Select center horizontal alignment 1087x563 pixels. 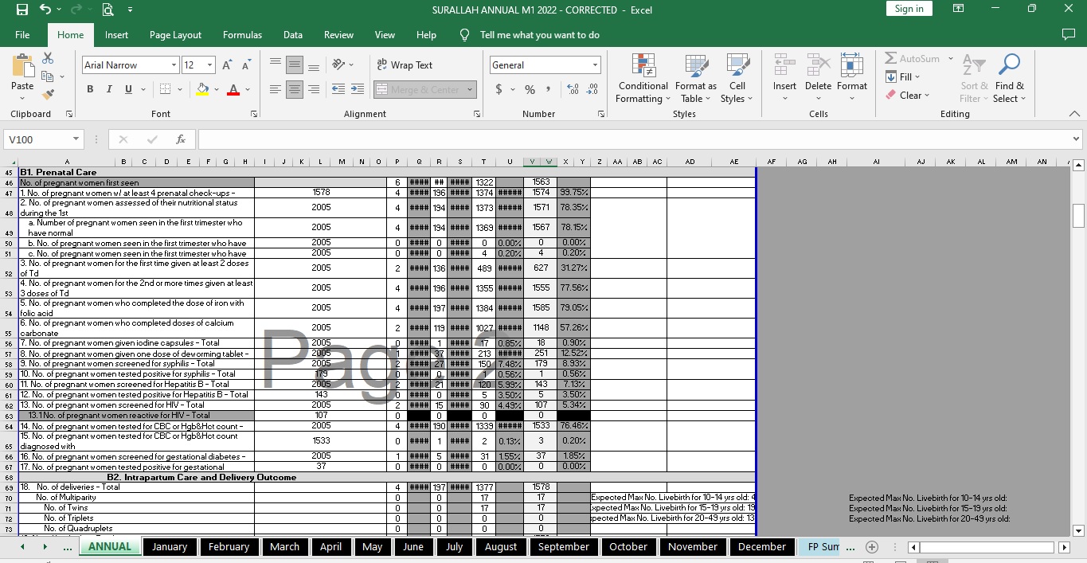coord(295,89)
